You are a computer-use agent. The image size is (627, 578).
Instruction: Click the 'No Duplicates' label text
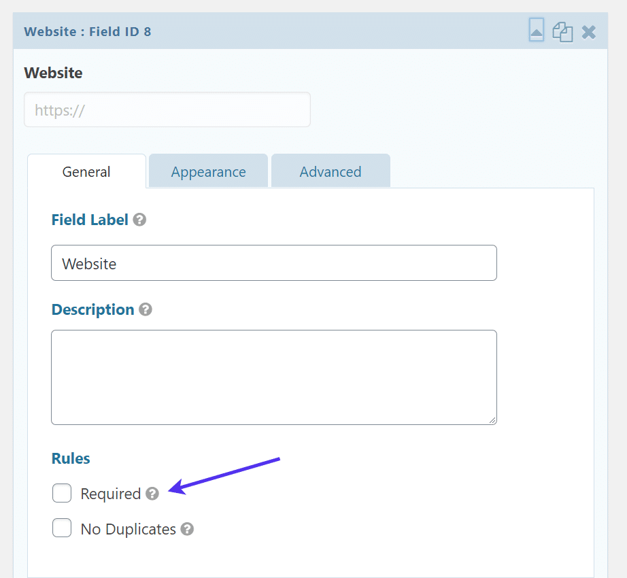(128, 529)
